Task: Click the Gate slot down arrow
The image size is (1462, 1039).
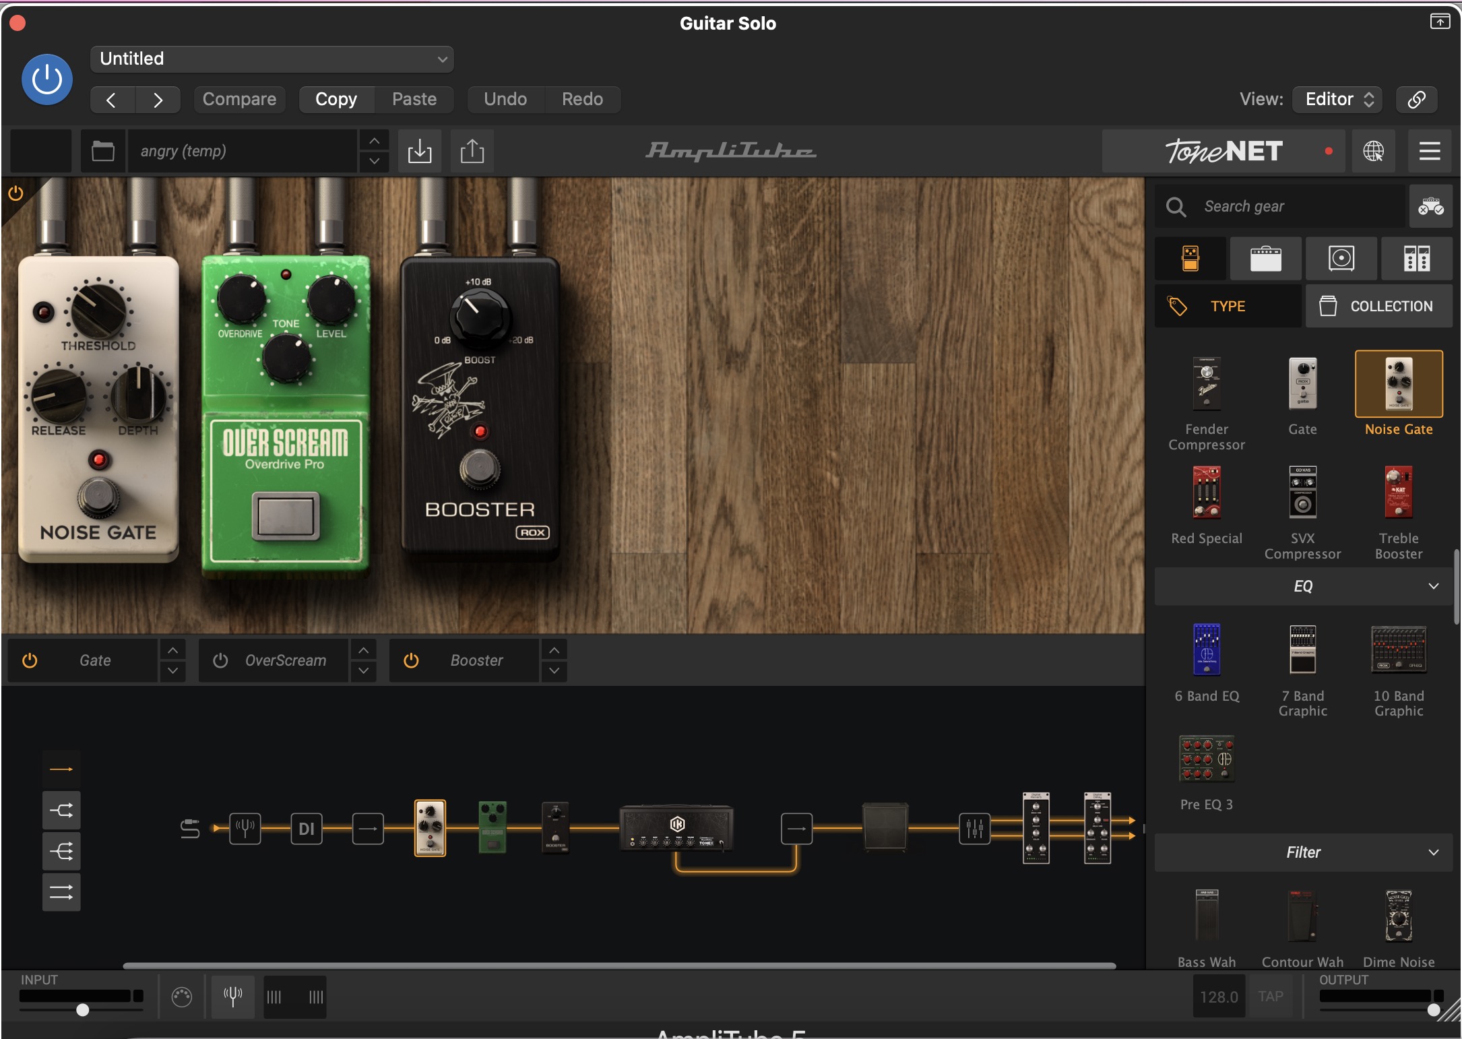Action: point(172,670)
